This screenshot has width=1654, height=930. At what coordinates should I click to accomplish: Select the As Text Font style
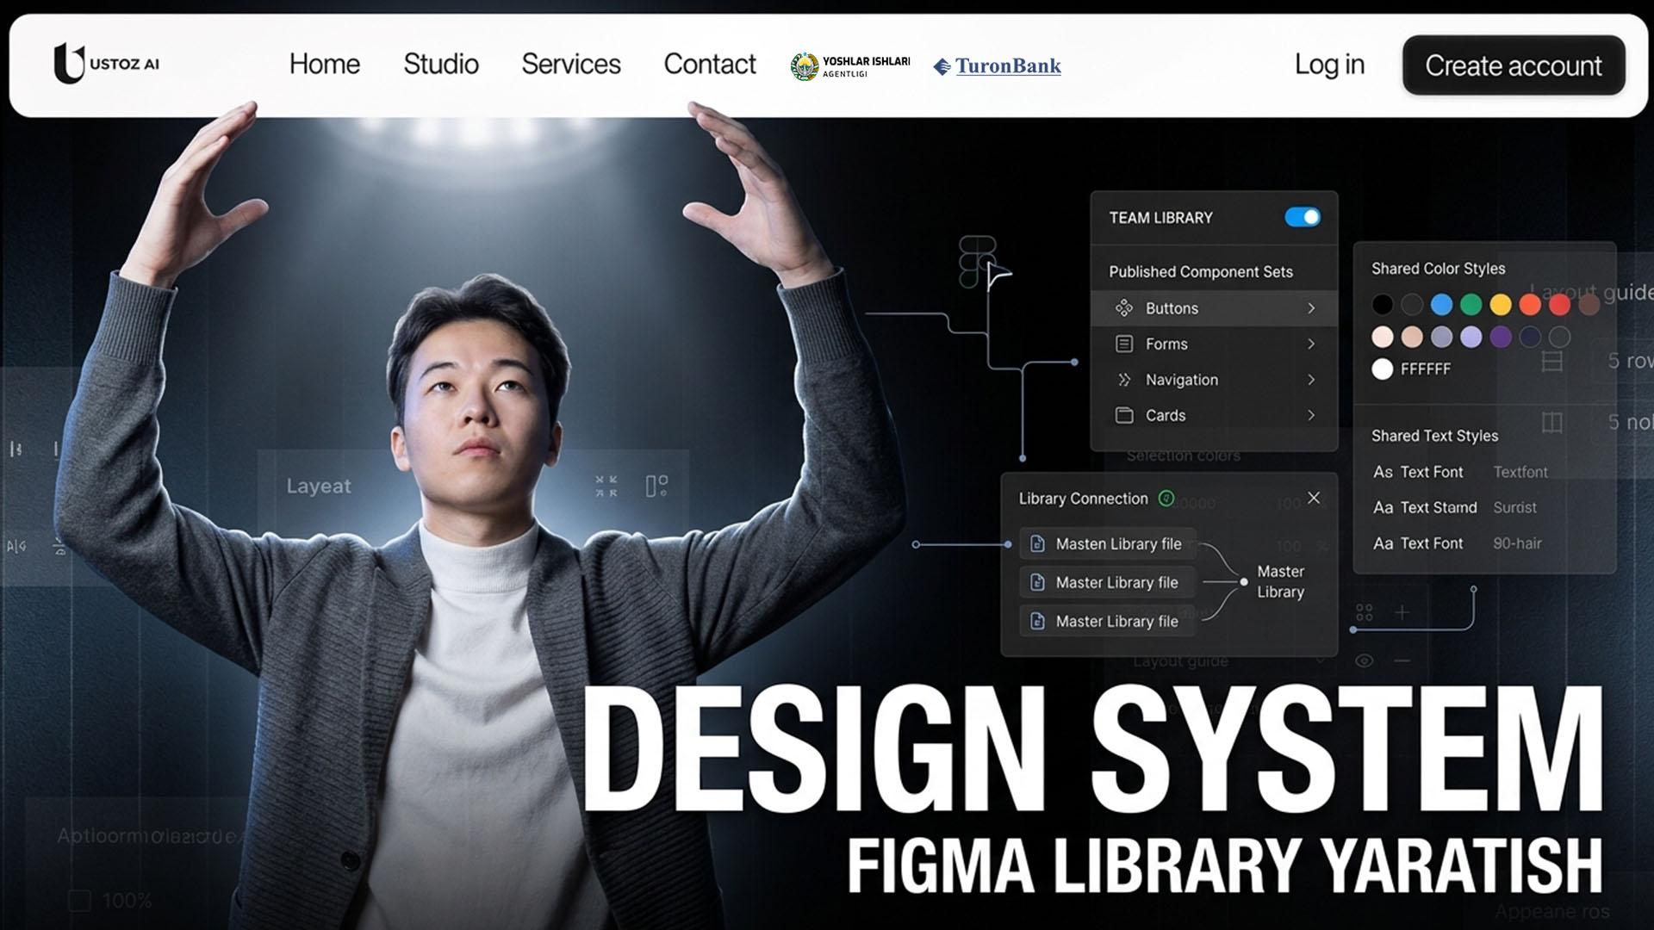pos(1460,472)
